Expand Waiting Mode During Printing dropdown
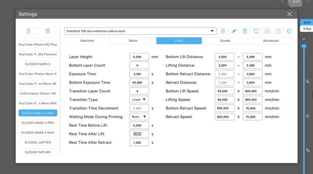Viewport: 313px width, 174px height. click(x=139, y=117)
